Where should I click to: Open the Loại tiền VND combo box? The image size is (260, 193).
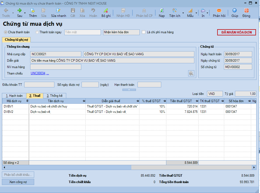[215, 94]
